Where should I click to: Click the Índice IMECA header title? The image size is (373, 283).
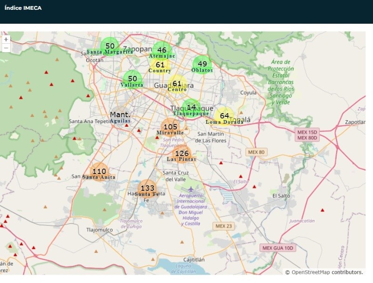click(23, 8)
